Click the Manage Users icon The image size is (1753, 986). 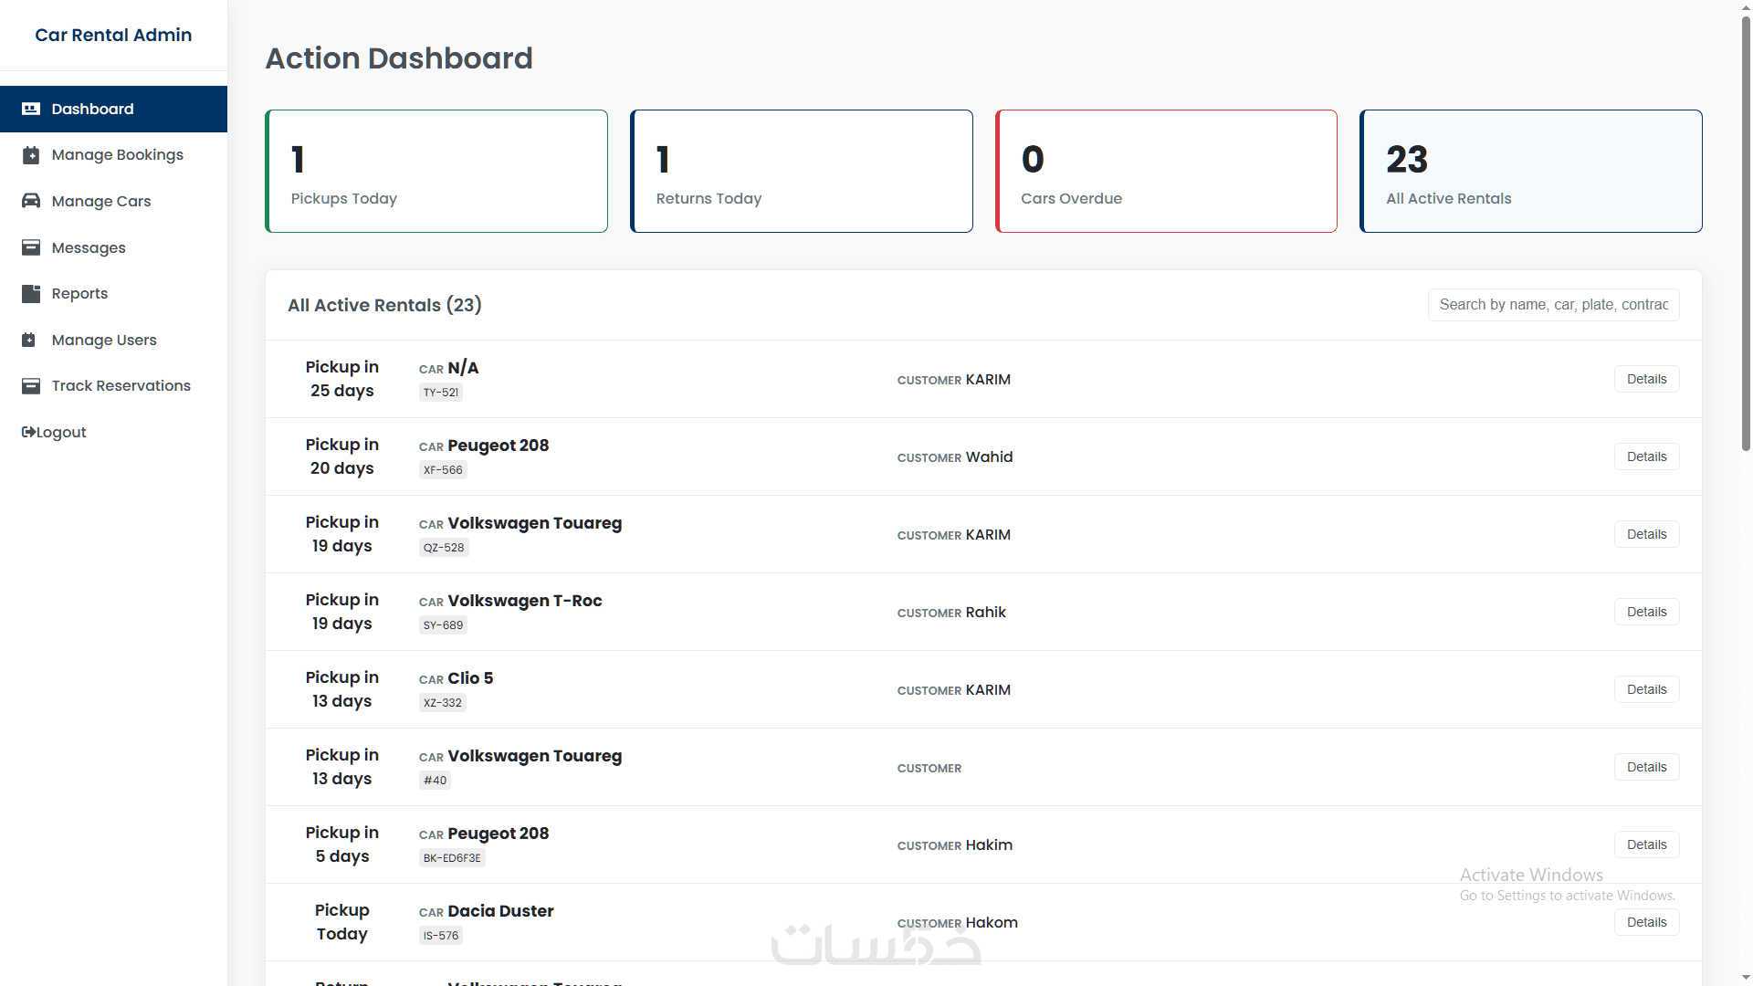(x=29, y=340)
